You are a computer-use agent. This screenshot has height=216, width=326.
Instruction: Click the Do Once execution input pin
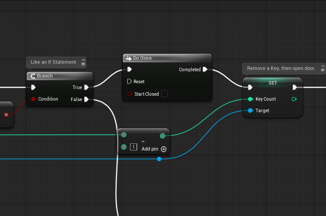130,69
